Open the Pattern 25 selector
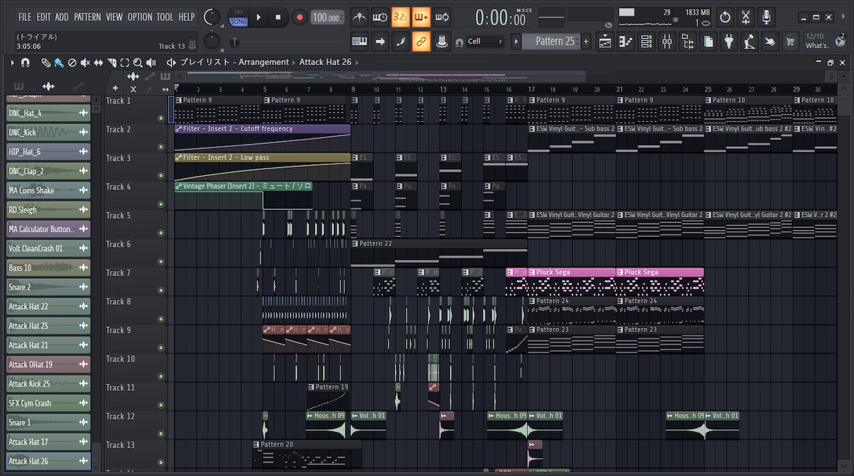854x476 pixels. tap(552, 41)
